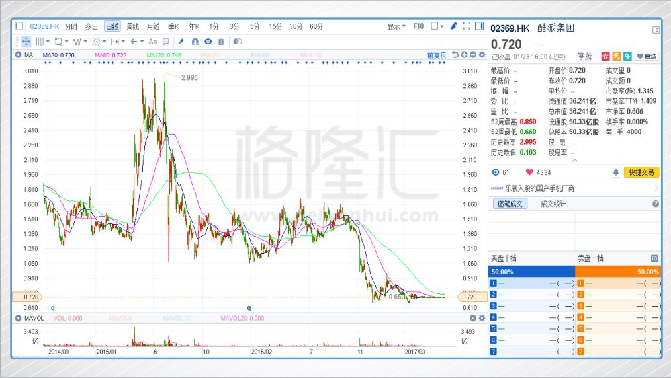The width and height of the screenshot is (671, 378).
Task: Switch to 60分 minute chart
Action: coord(316,26)
